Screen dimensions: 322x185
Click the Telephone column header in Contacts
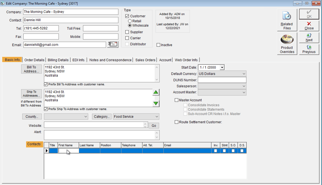[131, 145]
